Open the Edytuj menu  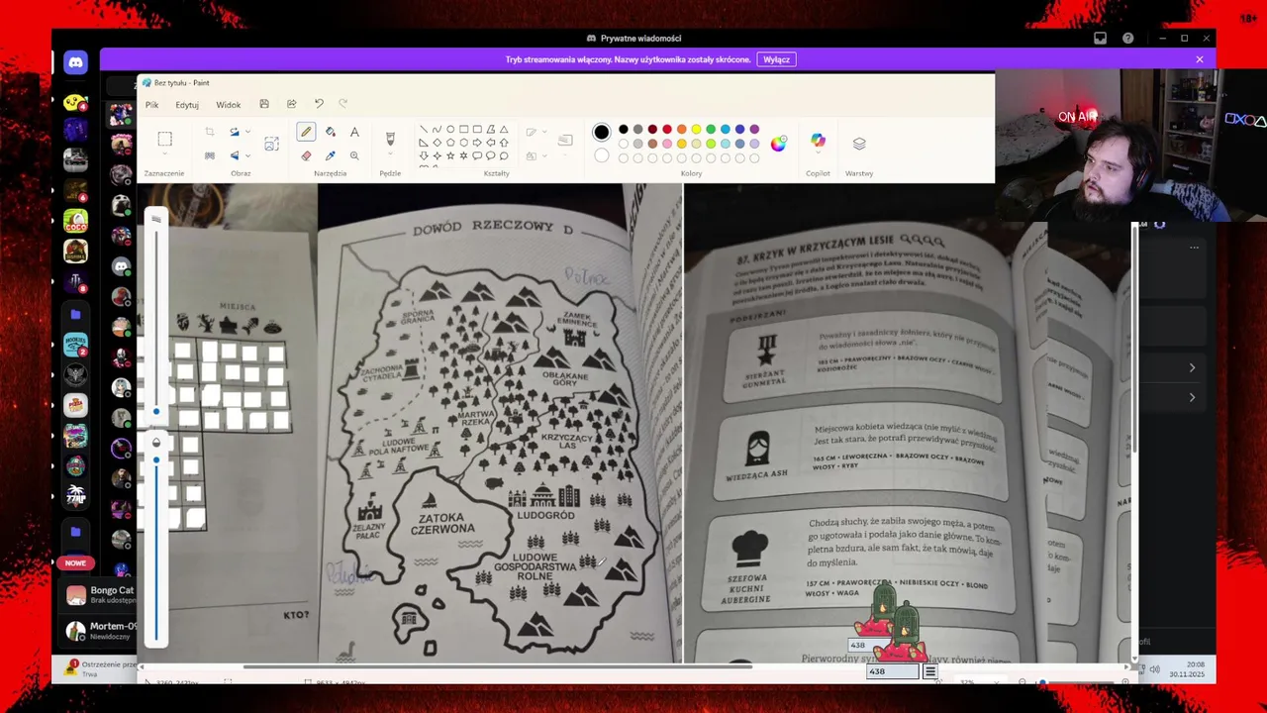(187, 104)
